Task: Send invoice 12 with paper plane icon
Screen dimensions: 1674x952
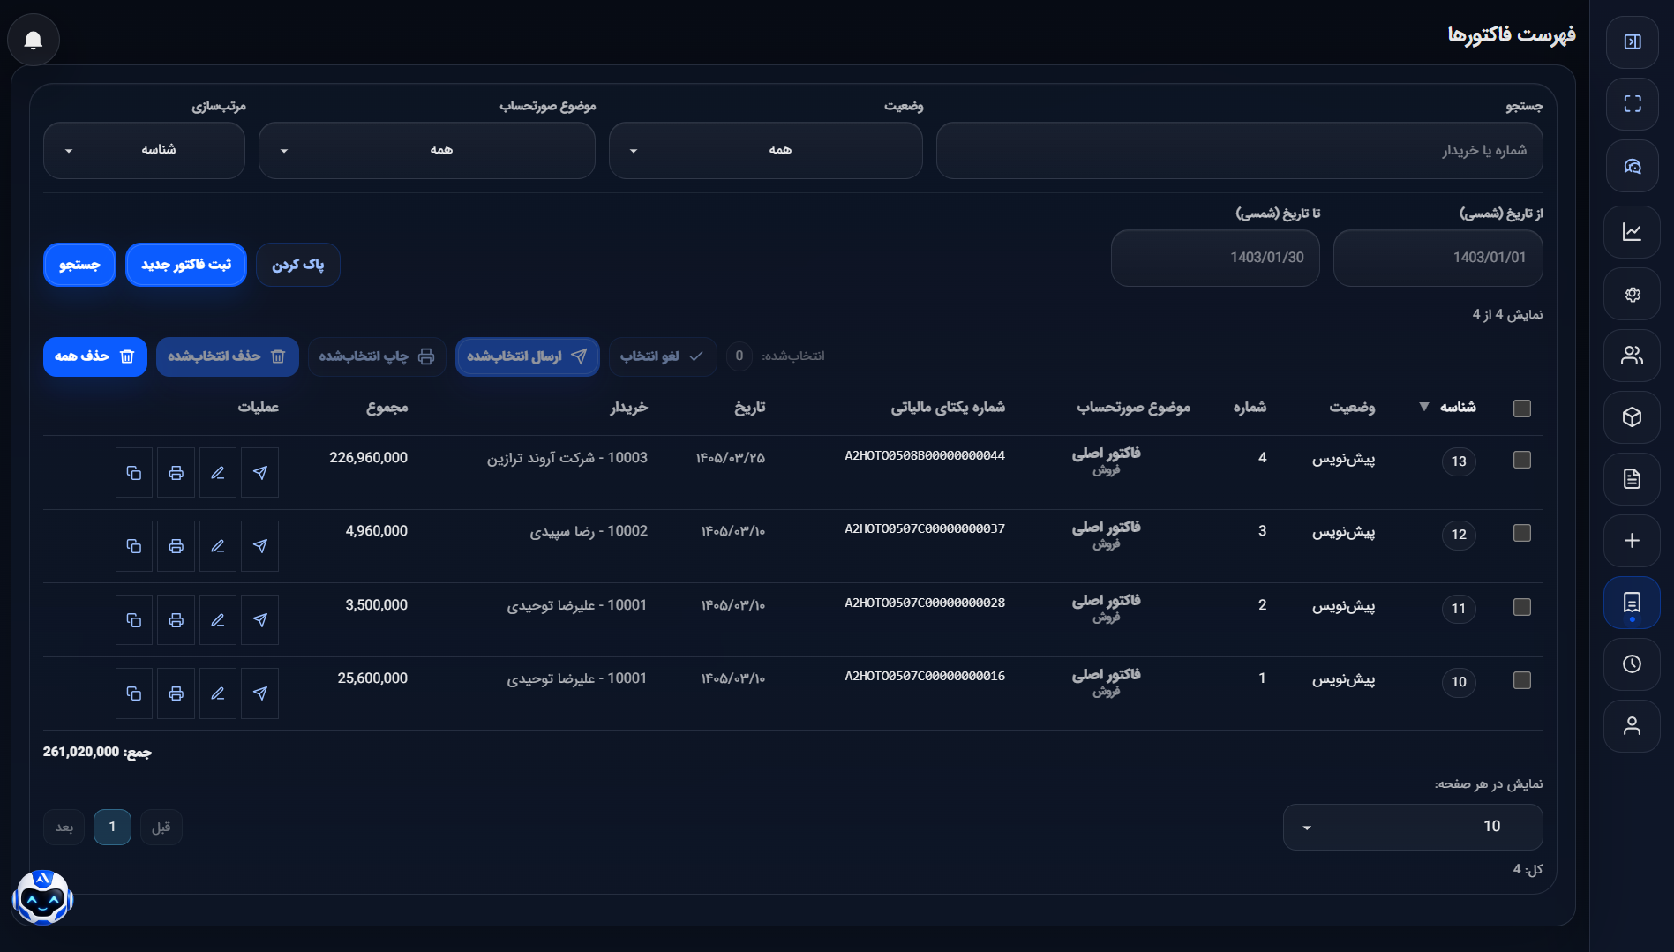Action: tap(259, 546)
